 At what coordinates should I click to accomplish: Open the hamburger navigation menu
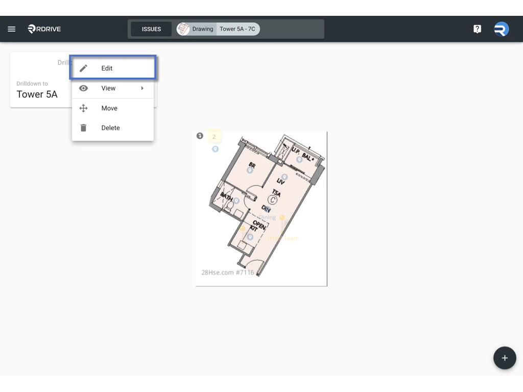pos(11,29)
